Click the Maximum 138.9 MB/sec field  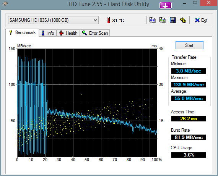[189, 84]
